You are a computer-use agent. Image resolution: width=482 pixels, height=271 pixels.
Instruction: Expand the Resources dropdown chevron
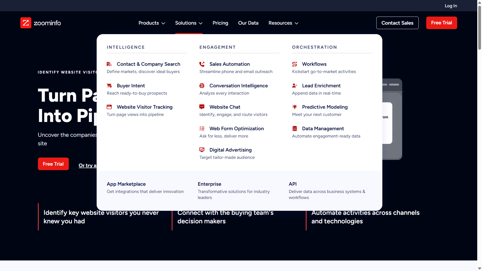pos(296,23)
